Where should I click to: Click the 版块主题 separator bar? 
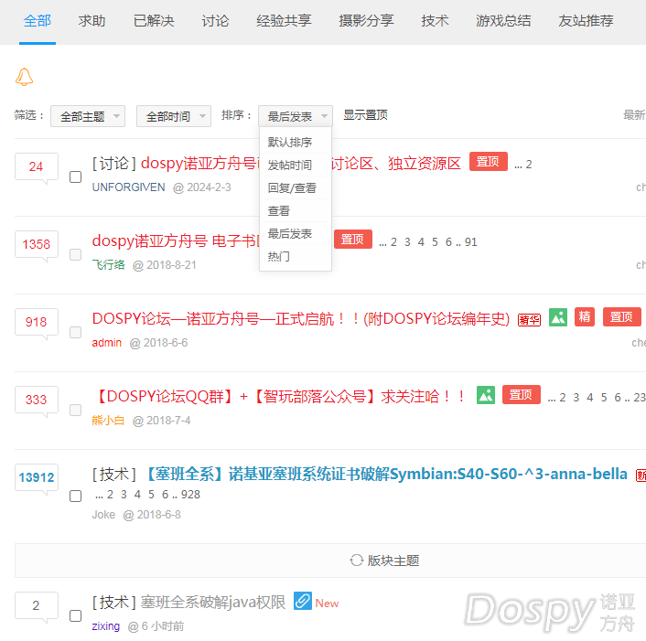330,561
